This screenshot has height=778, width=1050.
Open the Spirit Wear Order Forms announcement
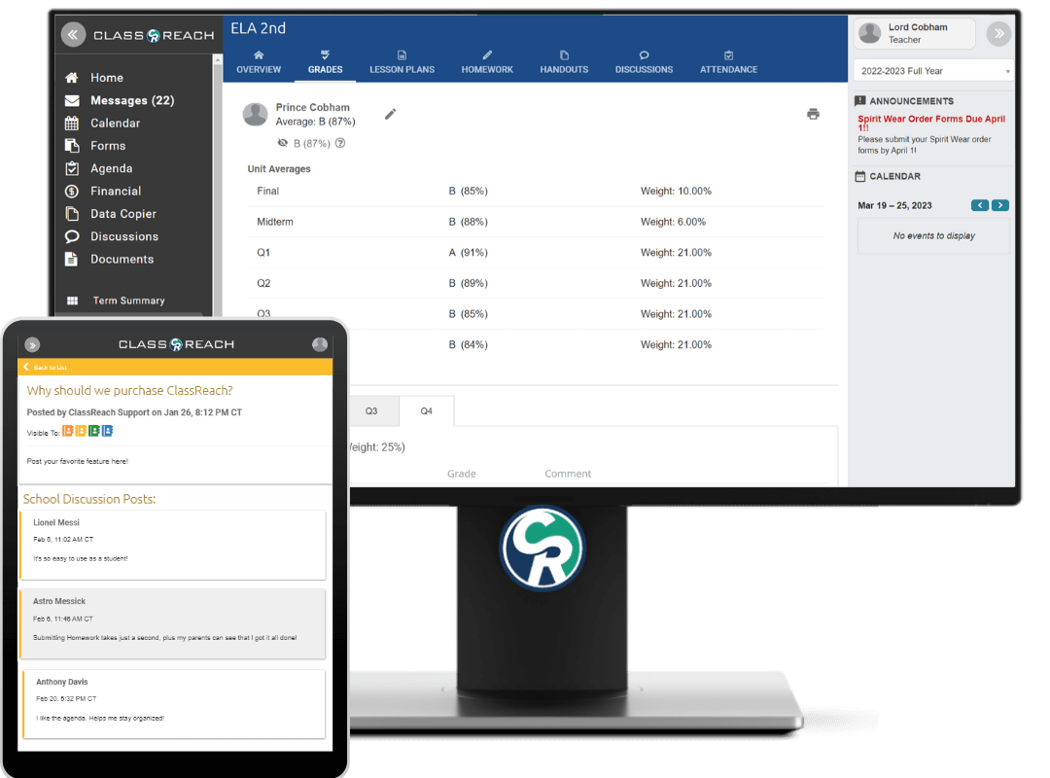pos(931,123)
